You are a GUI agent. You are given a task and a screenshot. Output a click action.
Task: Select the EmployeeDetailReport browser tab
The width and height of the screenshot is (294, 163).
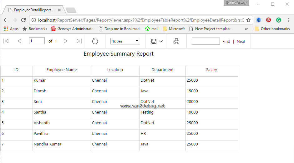33,10
